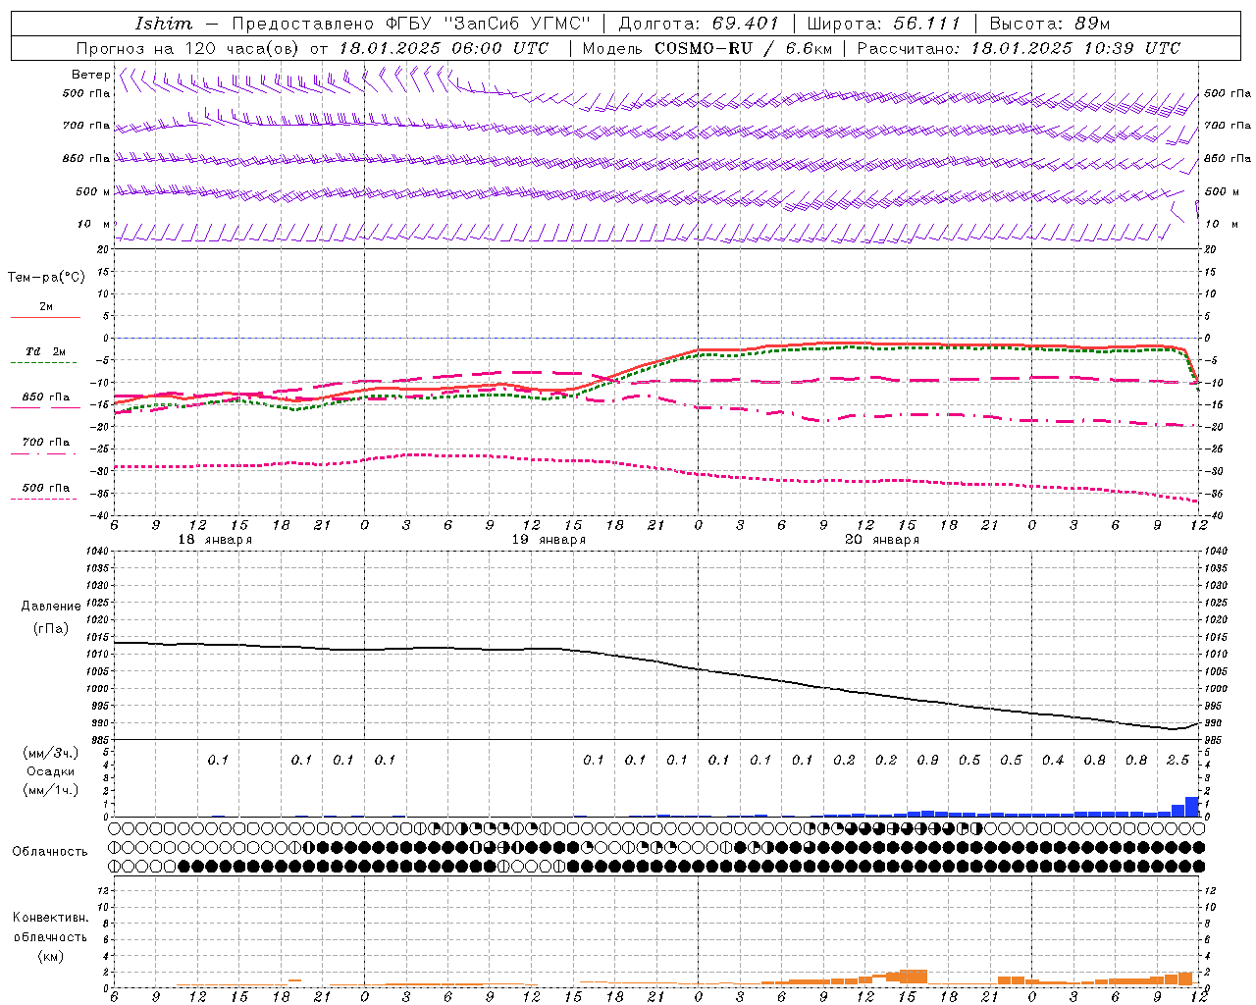Select the "Высота: 89м" elevation text
The width and height of the screenshot is (1256, 1005).
coord(1049,24)
